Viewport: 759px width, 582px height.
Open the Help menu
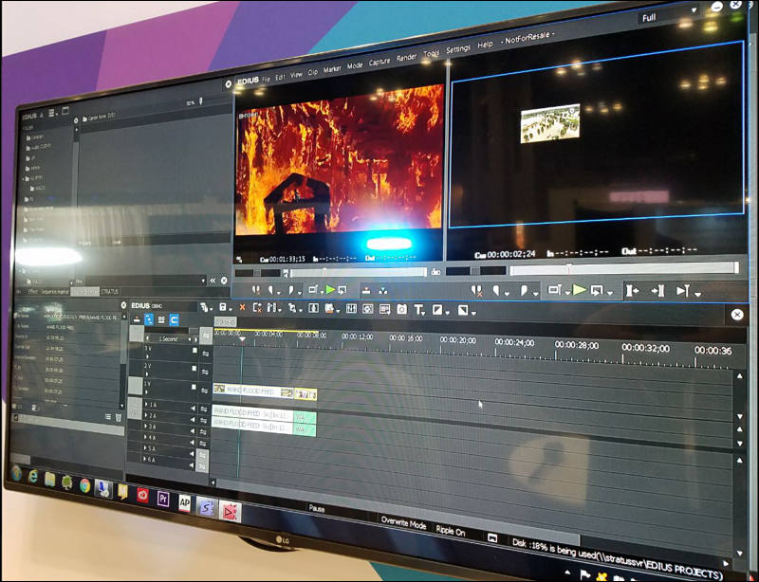click(485, 45)
